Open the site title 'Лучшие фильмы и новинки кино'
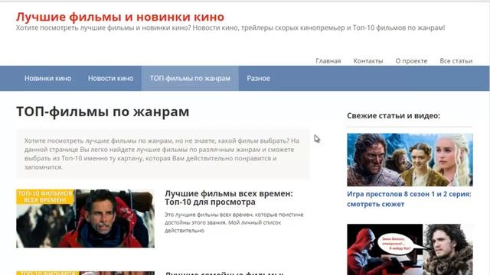 [x=120, y=17]
